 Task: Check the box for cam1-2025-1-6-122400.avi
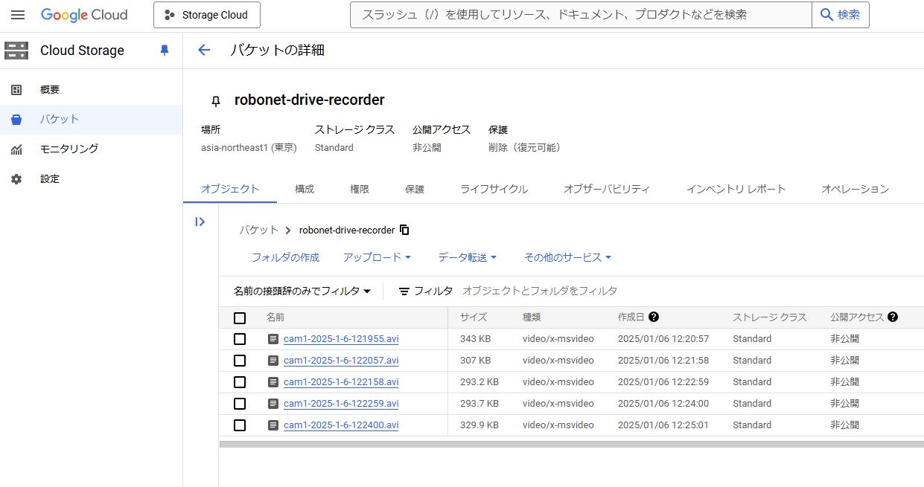click(240, 425)
